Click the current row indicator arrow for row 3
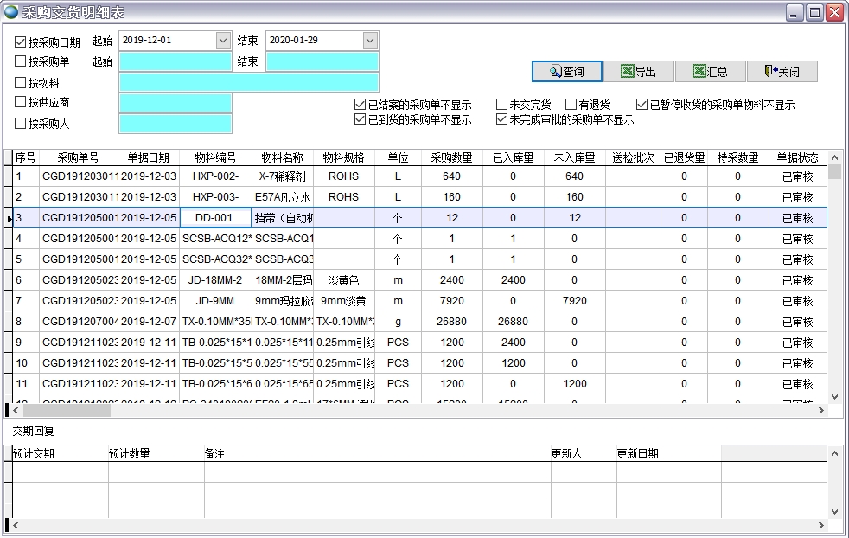 click(9, 218)
